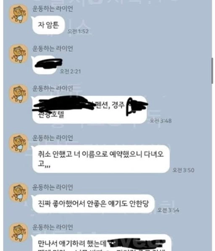Tap Ryan avatar beside '만나서 얘기하려' message
Viewport: 215px width, 251px height.
tap(18, 233)
